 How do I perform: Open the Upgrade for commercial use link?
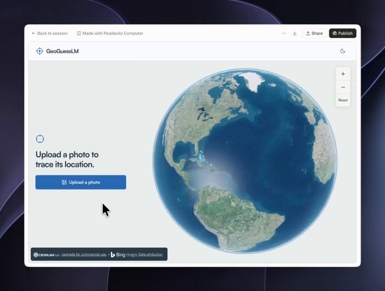[x=84, y=254]
